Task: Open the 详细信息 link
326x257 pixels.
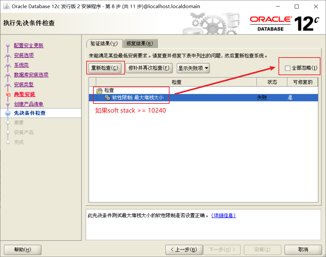Action: click(x=224, y=215)
